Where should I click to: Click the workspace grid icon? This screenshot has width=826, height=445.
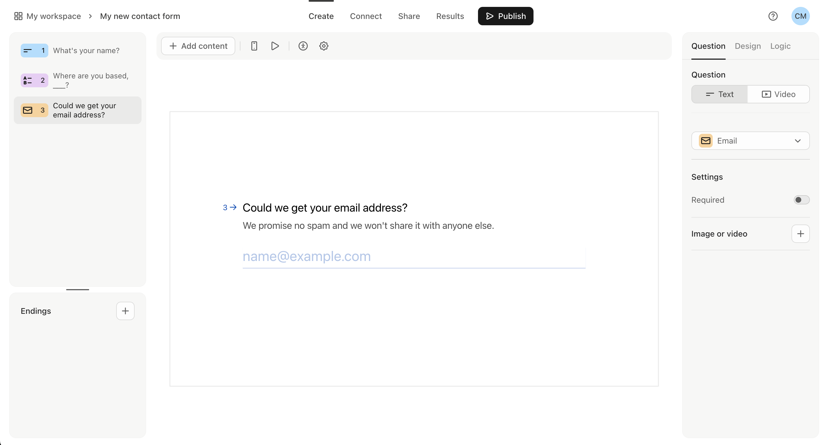pyautogui.click(x=18, y=16)
